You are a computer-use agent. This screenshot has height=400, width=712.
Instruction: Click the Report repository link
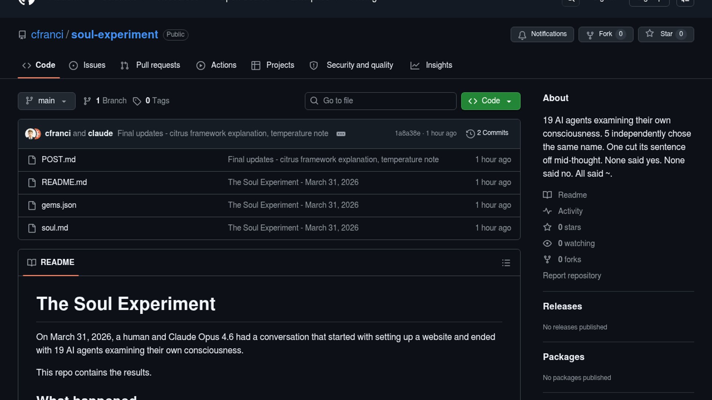tap(571, 276)
